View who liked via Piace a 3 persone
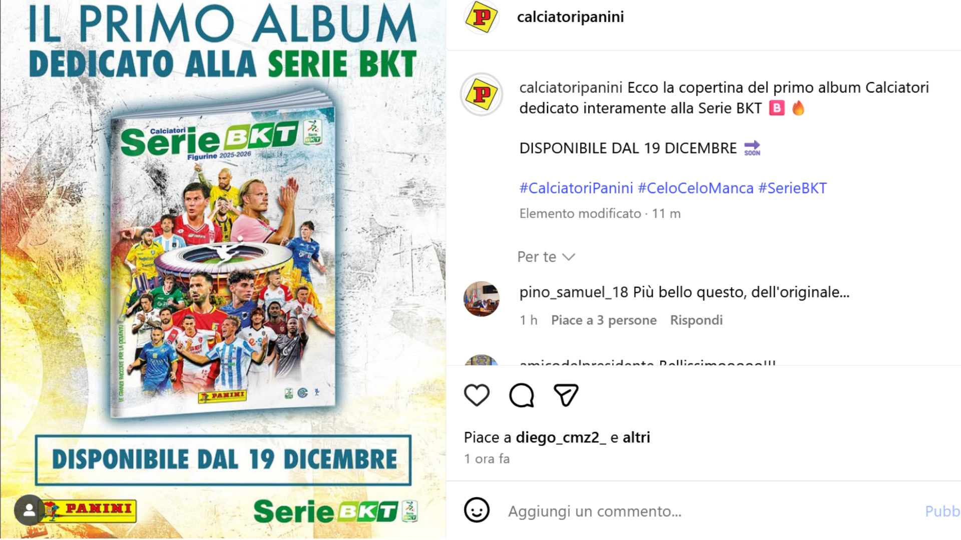 pyautogui.click(x=604, y=320)
